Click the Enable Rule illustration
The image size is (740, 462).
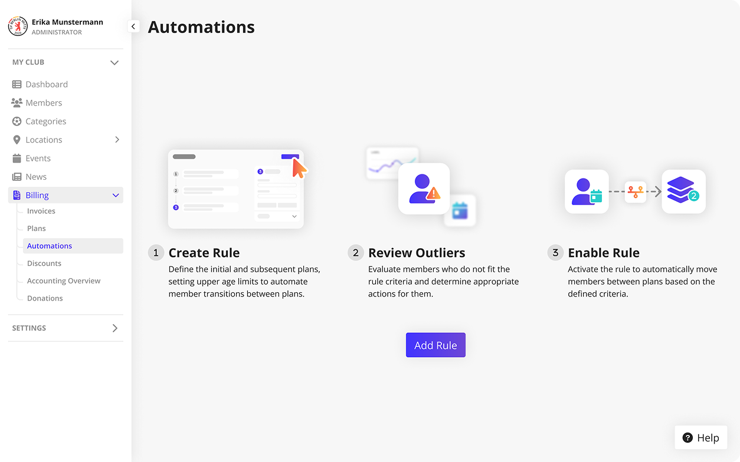pos(635,192)
